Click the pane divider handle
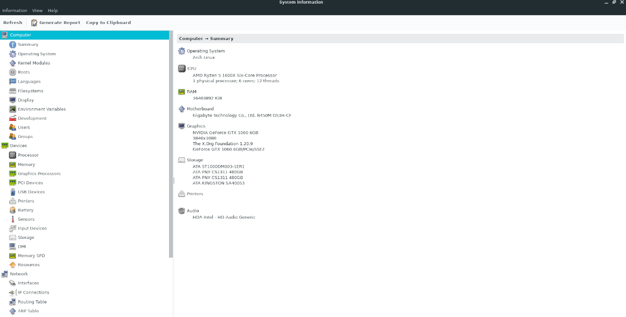 click(x=174, y=180)
